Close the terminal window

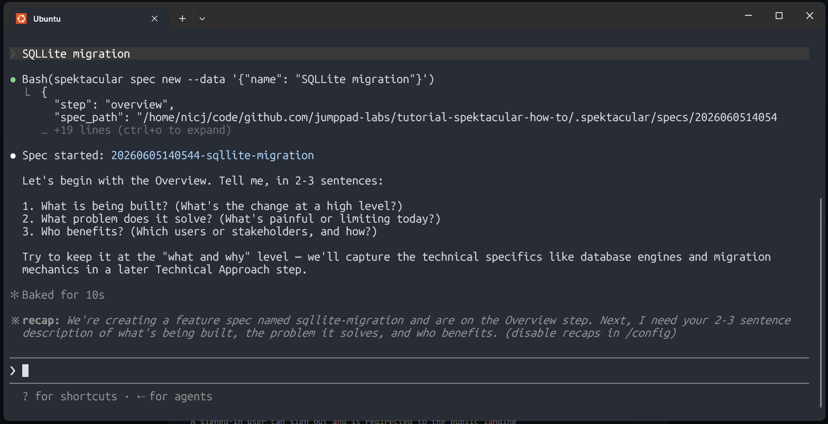click(x=809, y=16)
